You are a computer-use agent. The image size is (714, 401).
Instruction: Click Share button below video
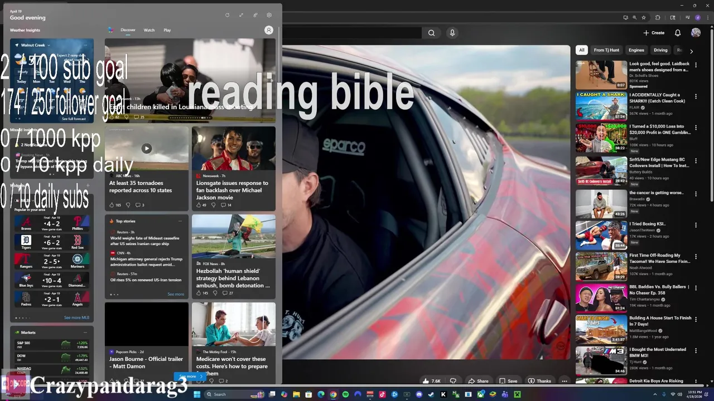pos(479,381)
